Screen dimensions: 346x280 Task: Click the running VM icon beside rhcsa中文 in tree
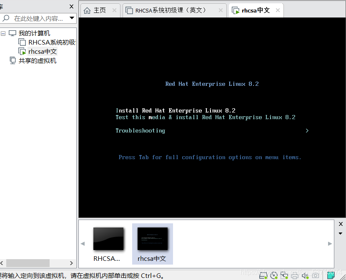tap(22, 51)
